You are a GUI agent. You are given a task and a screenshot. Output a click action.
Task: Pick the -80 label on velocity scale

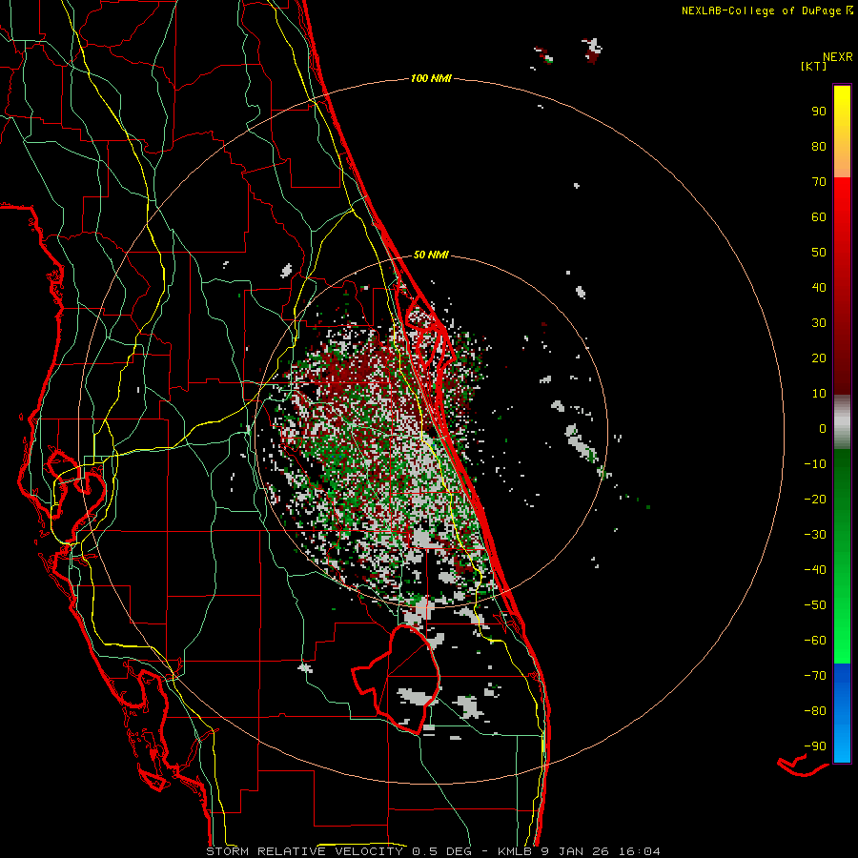(x=815, y=711)
